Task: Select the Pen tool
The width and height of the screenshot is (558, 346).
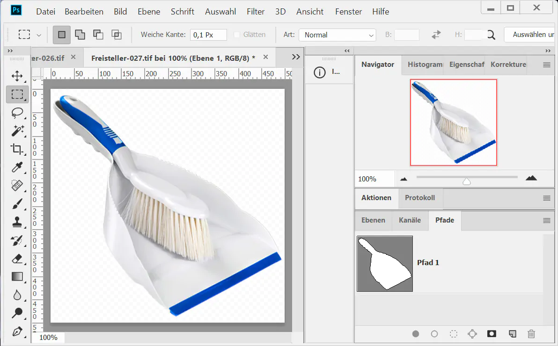Action: 17,332
